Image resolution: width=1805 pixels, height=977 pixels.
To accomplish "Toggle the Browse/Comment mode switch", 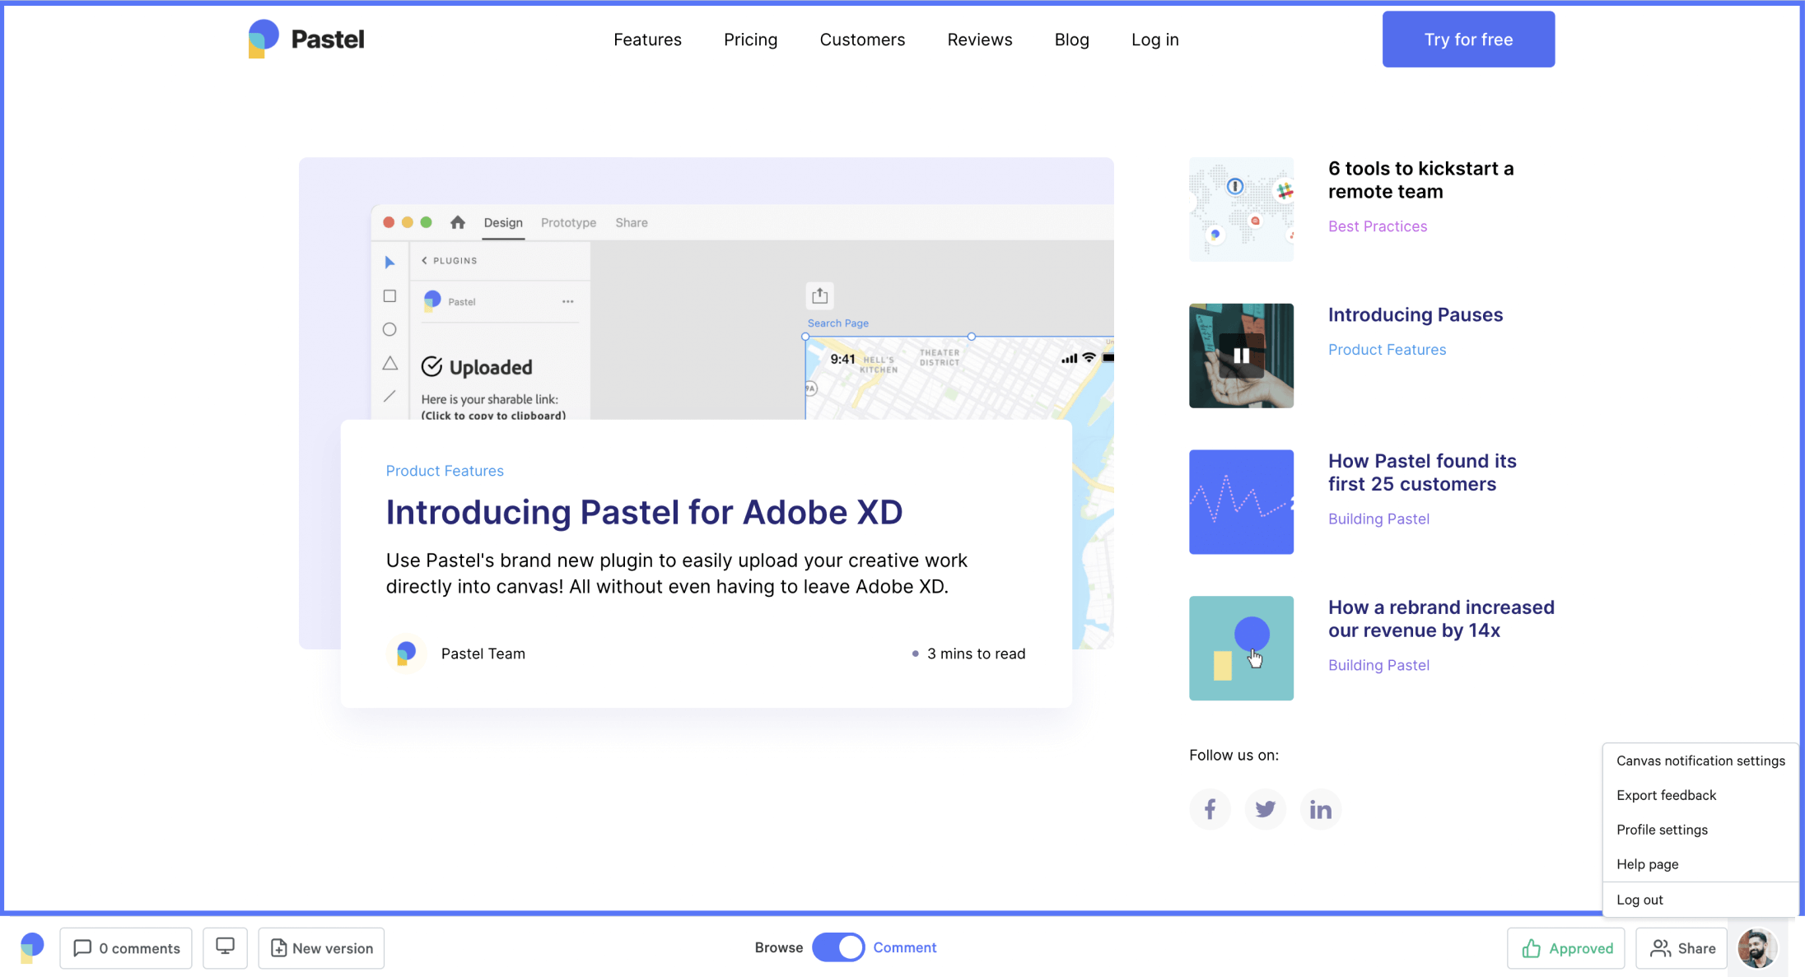I will tap(838, 947).
